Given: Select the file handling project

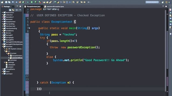Looking at the screenshot, I should [x=10, y=24].
